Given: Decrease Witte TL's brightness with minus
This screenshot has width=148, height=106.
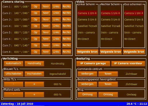Looking at the screenshot, I should tap(13, 84).
